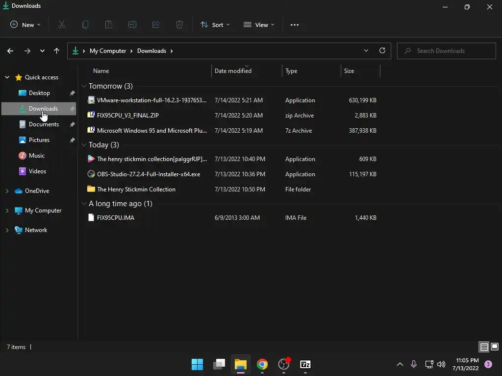Screen dimensions: 502x376
Task: Click the 6/9/2013 3:00 AM date
Action: [x=237, y=218]
